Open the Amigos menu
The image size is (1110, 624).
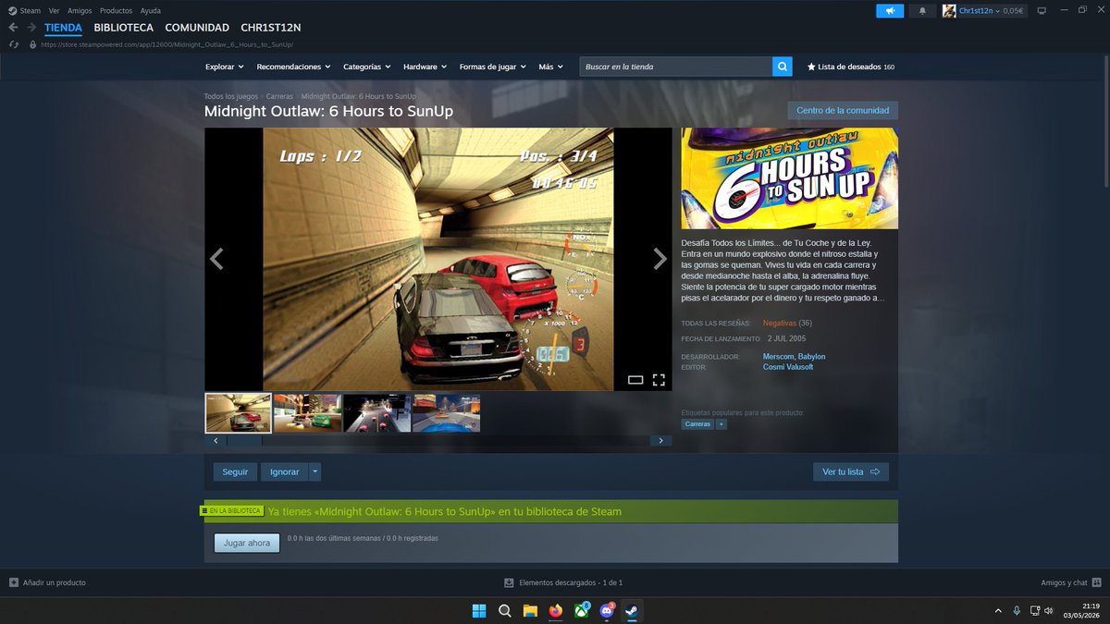point(80,11)
